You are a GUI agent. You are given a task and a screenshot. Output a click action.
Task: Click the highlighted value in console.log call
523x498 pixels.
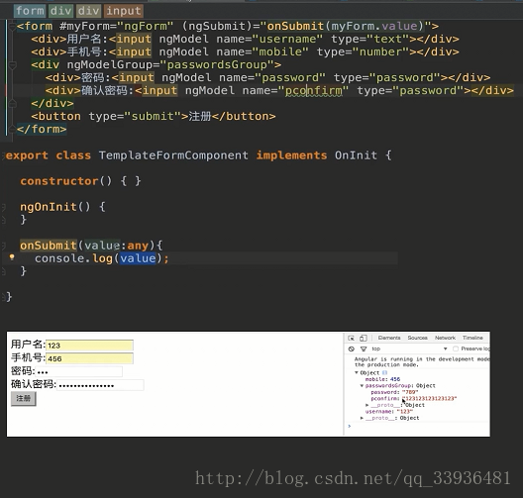[x=138, y=258]
